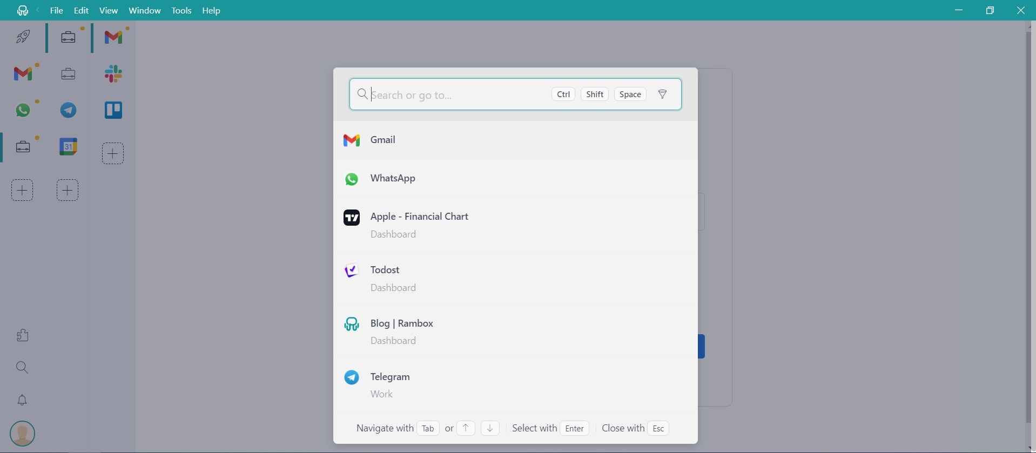This screenshot has width=1036, height=453.
Task: Open the Edit menu
Action: pos(81,11)
